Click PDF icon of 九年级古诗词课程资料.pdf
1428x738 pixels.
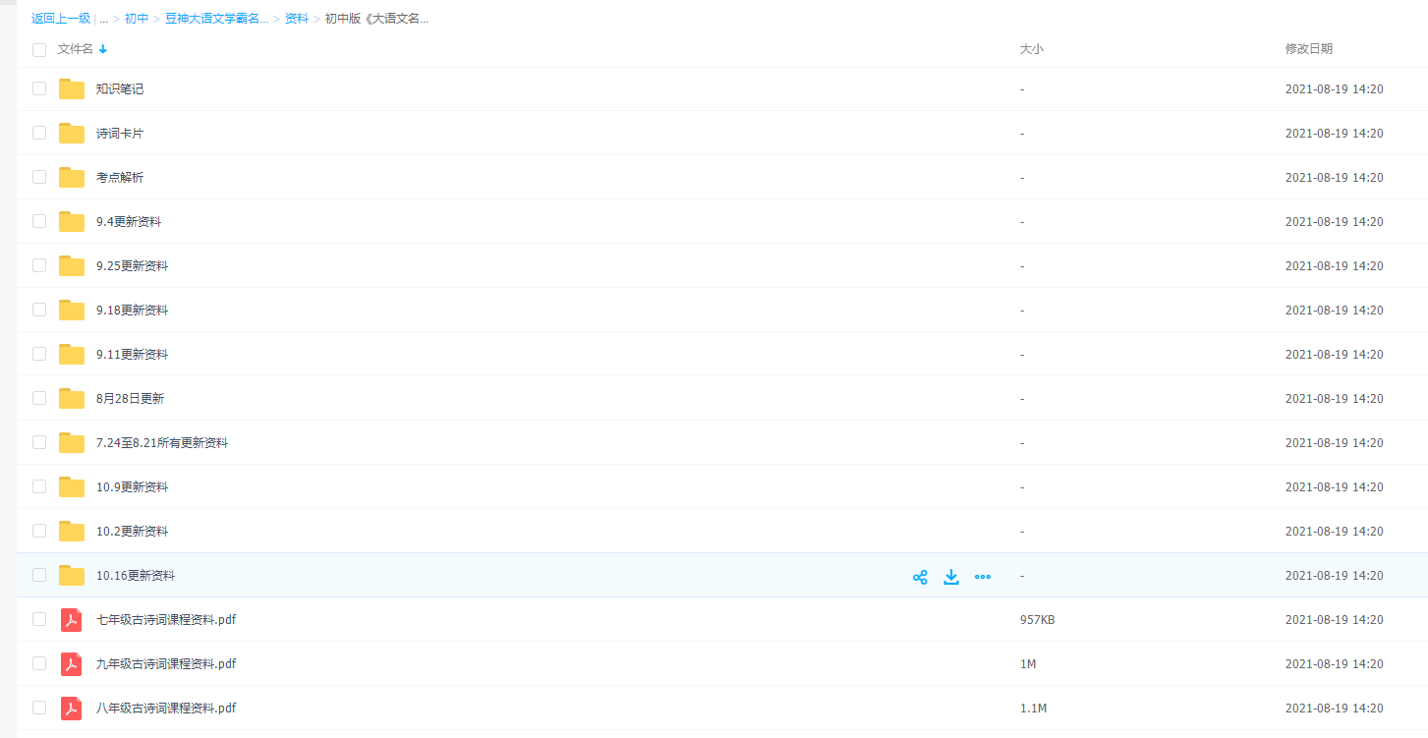point(72,664)
